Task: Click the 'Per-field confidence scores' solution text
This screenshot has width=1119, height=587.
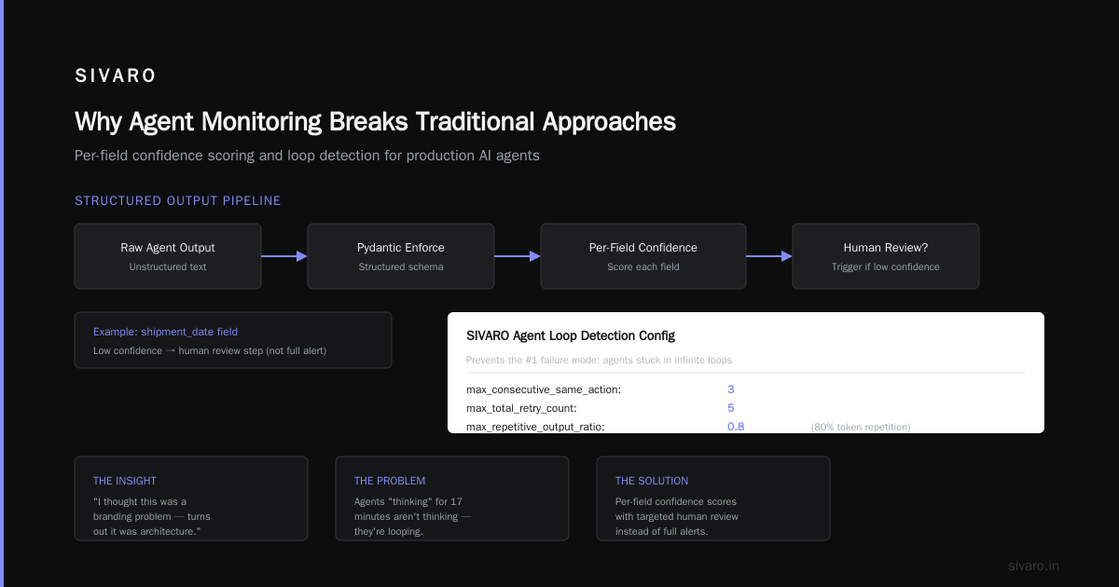Action: point(677,516)
